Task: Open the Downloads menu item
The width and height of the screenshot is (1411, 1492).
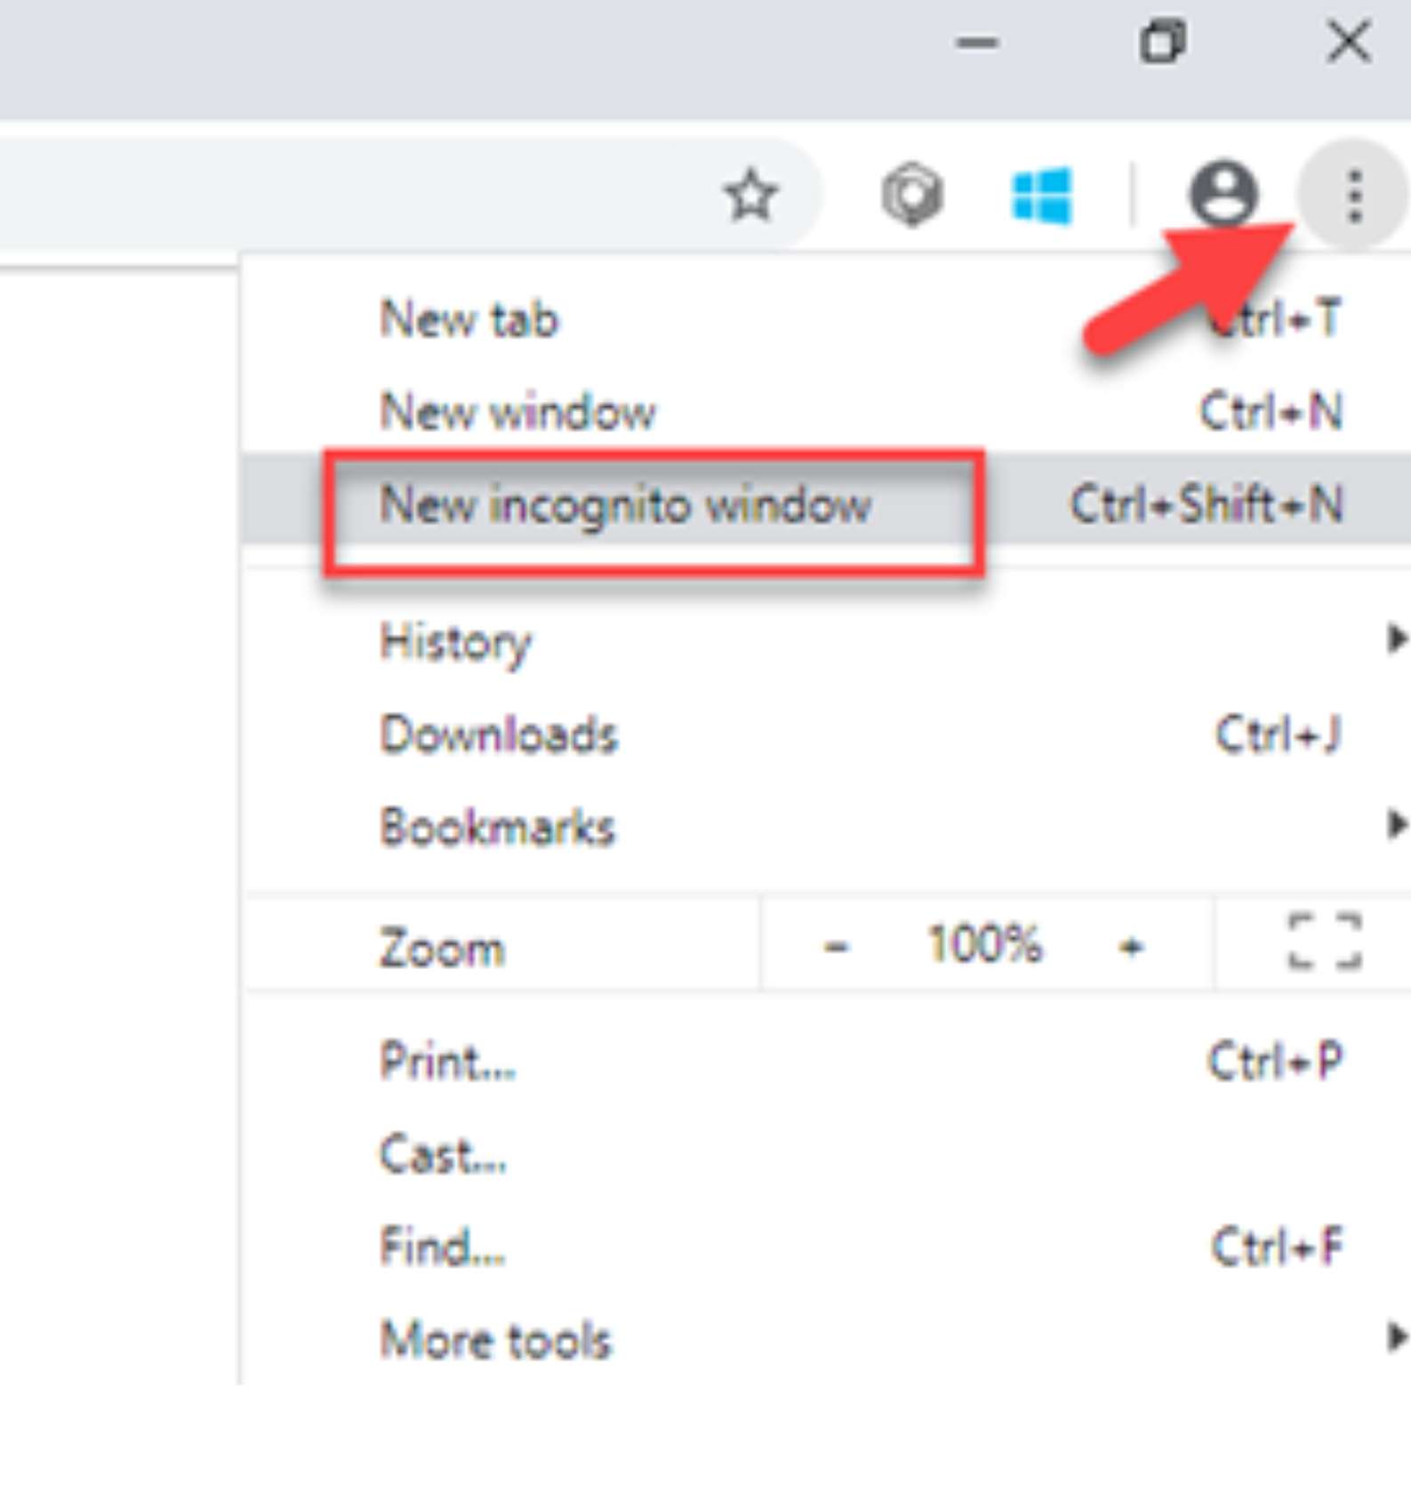Action: pos(498,734)
